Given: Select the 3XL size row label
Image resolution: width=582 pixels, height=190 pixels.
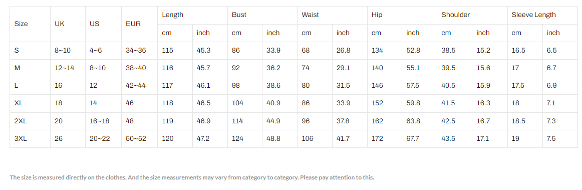Looking at the screenshot, I should coord(20,139).
